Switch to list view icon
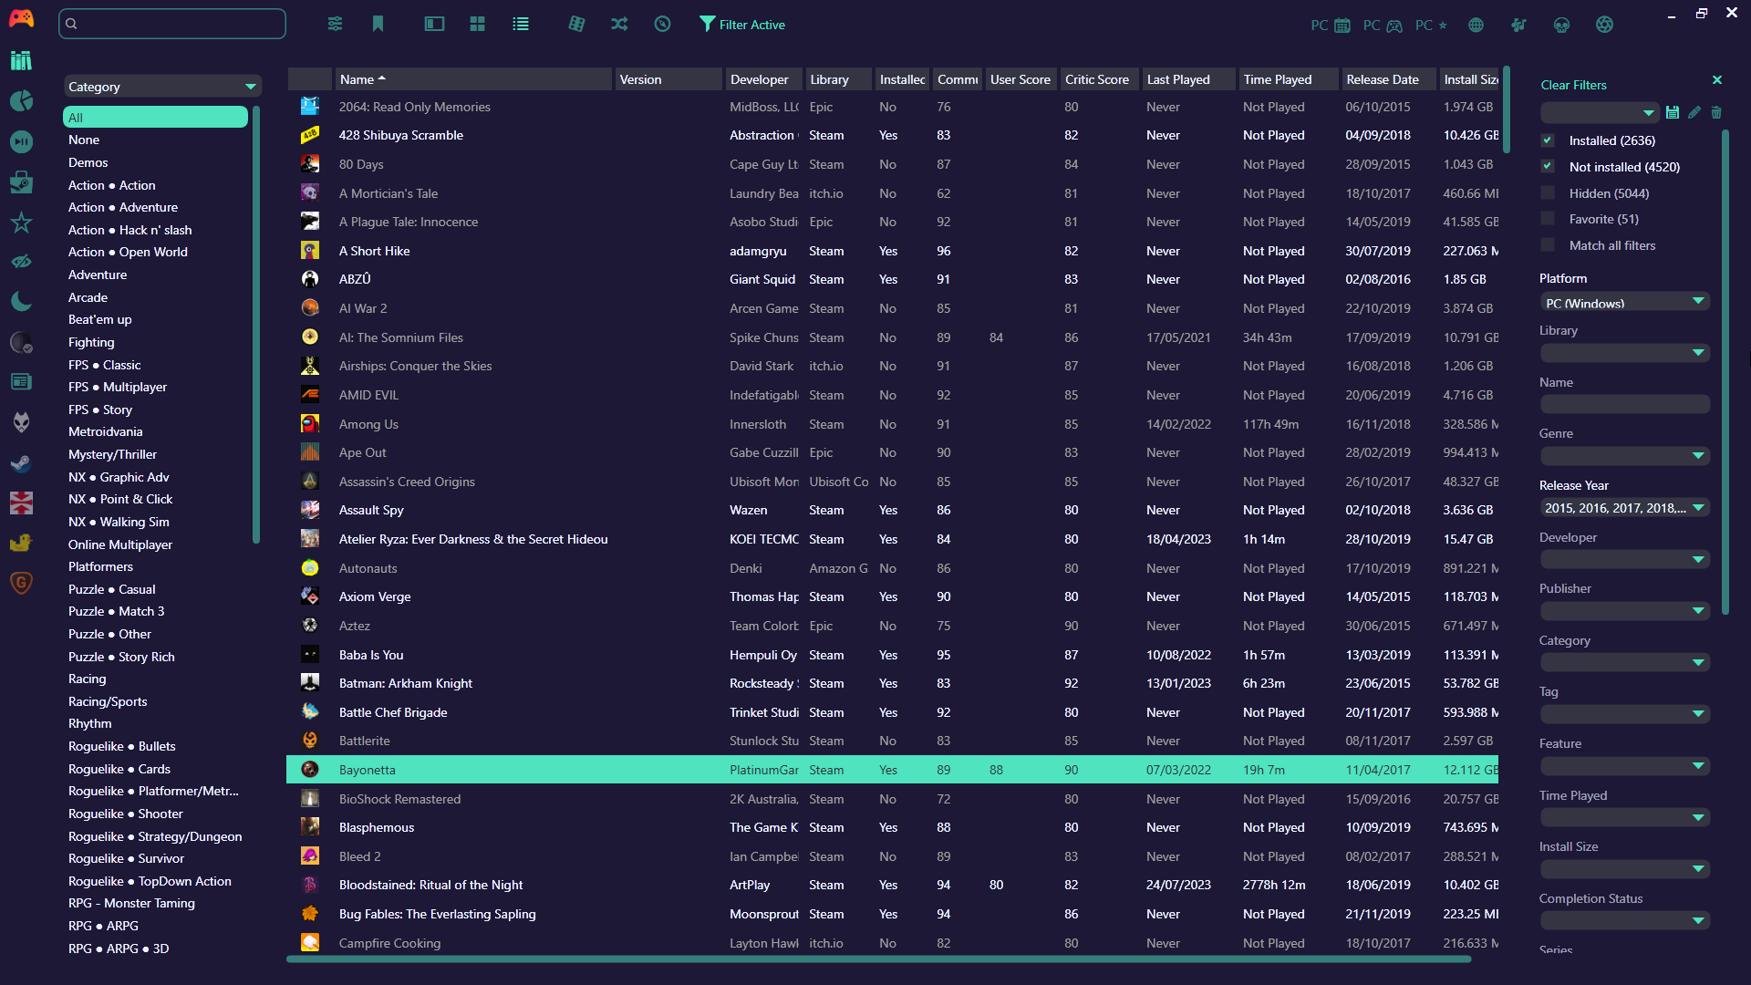 click(x=521, y=25)
